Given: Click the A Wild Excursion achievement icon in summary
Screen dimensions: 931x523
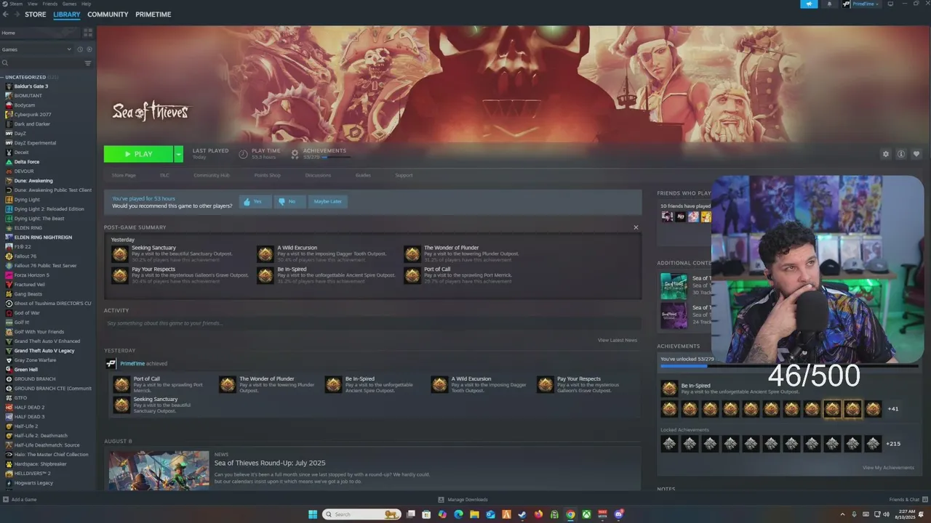Looking at the screenshot, I should click(265, 254).
